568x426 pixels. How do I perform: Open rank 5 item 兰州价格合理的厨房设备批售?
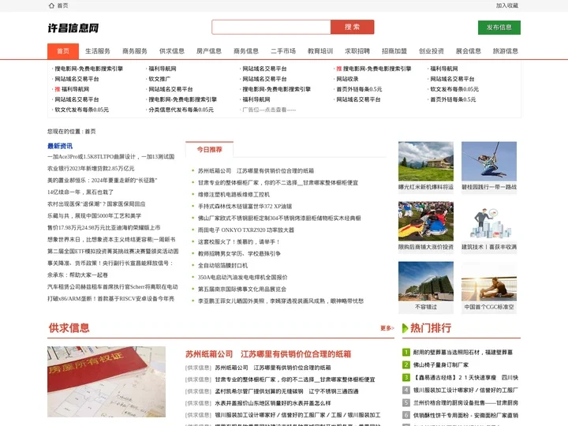(x=465, y=403)
